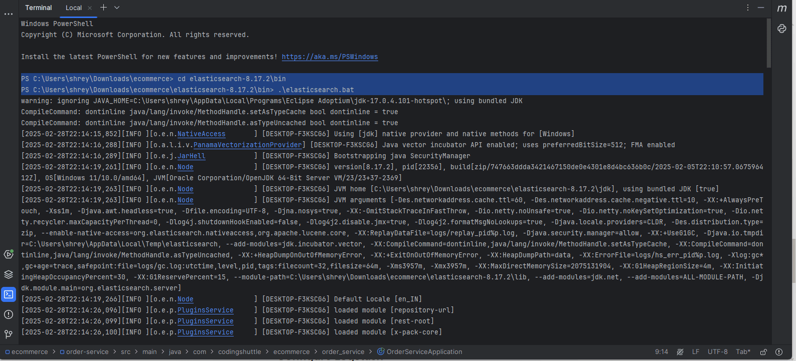Screen dimensions: 796x361
Task: Open the PanamaVectorizationProvider class link
Action: pos(248,145)
